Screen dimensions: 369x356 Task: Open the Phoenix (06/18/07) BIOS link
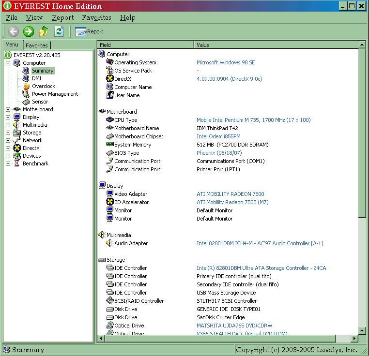pyautogui.click(x=219, y=153)
